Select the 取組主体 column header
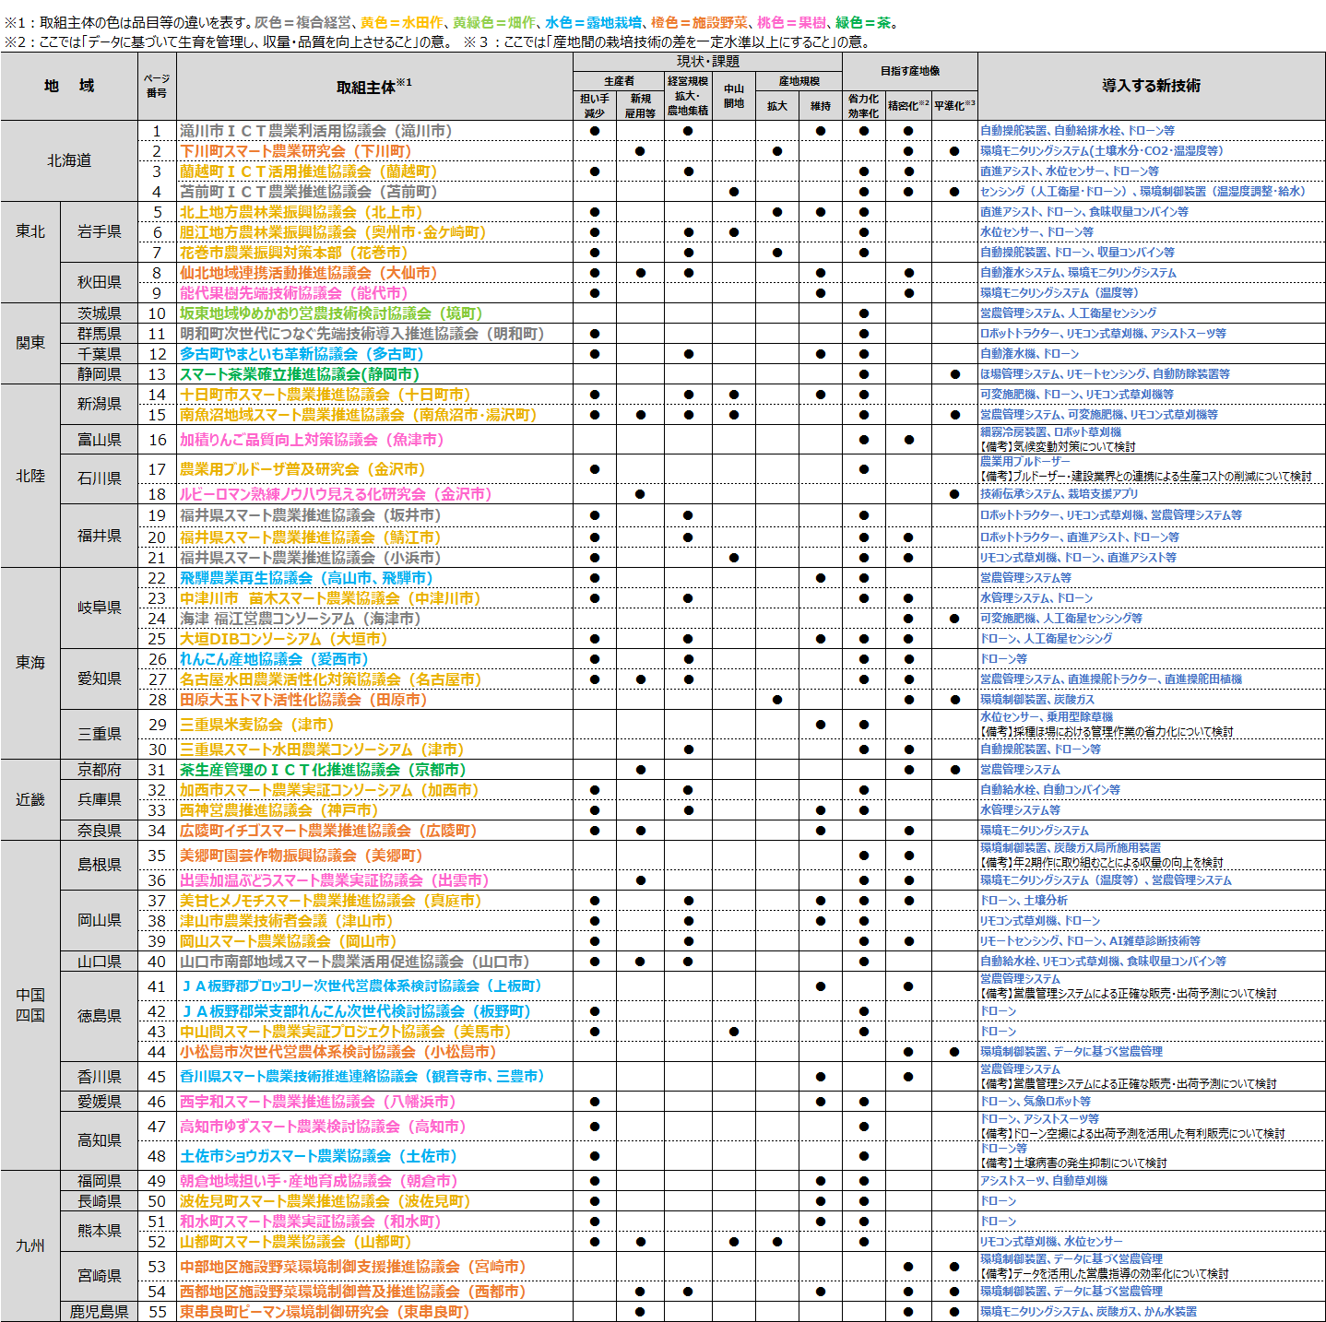This screenshot has width=1326, height=1322. tap(373, 87)
